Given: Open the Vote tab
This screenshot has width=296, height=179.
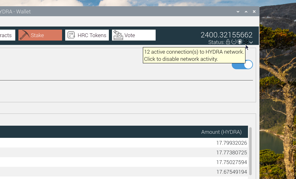Looking at the screenshot, I should pyautogui.click(x=134, y=35).
